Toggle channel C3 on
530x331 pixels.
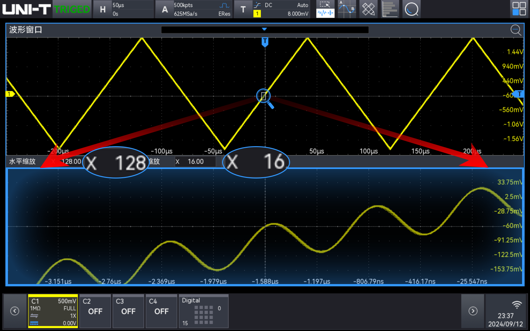[x=128, y=311]
